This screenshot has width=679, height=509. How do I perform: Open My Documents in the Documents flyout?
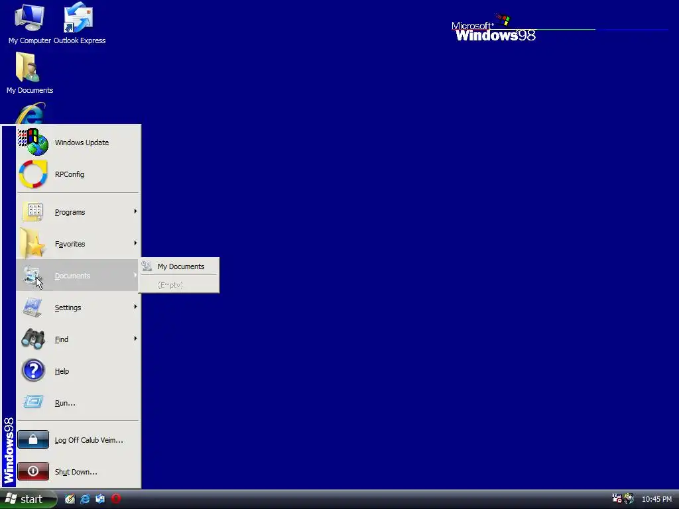[x=179, y=266]
